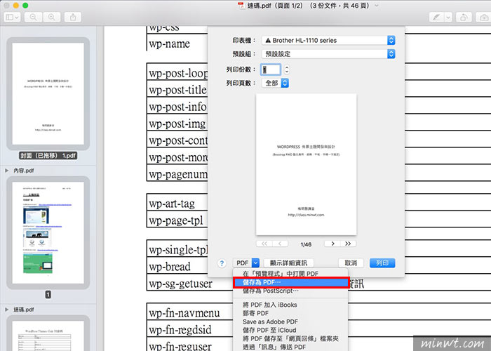Open the Share toolbar button
This screenshot has height=351, width=491.
tap(73, 18)
